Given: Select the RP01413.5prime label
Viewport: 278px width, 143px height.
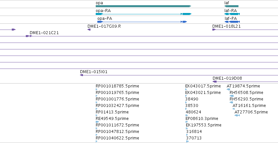Looking at the screenshot, I should click(x=112, y=112).
